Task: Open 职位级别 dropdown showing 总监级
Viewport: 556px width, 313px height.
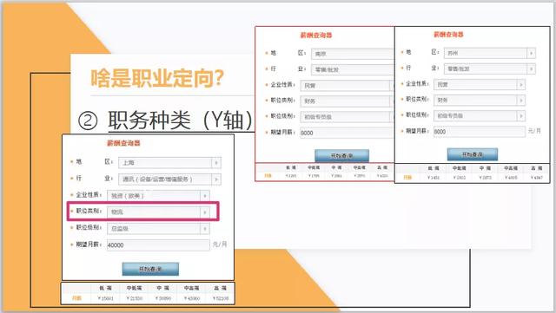Action: 158,228
